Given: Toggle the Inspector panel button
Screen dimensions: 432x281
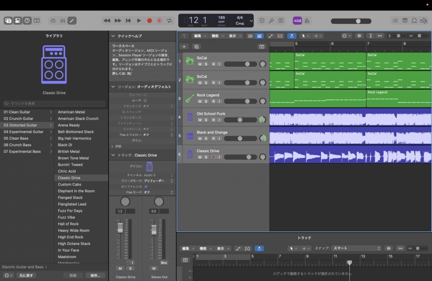Looking at the screenshot, I should 18,21.
